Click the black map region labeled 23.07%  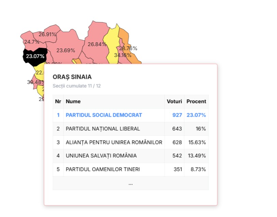pyautogui.click(x=34, y=56)
